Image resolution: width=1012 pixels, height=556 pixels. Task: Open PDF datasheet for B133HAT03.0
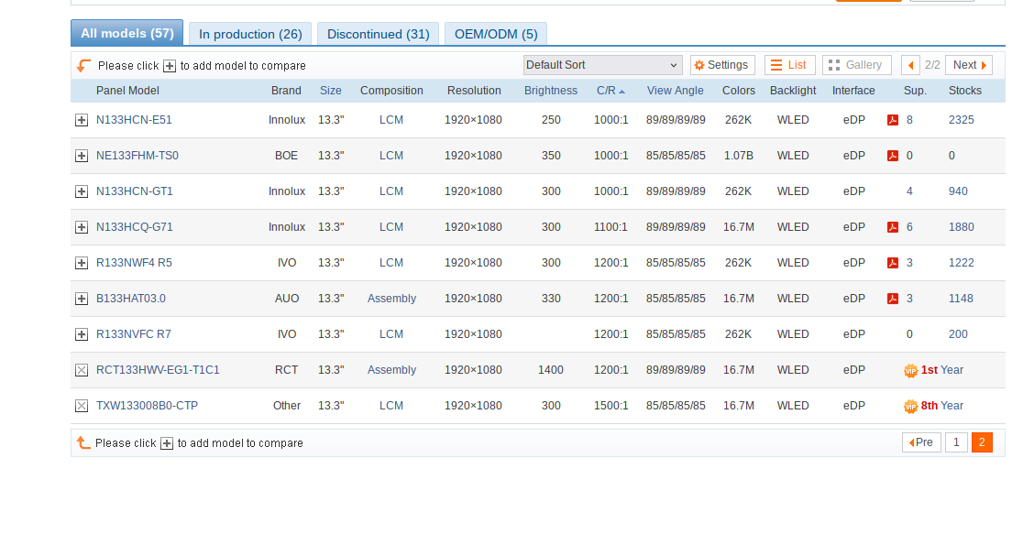point(892,299)
